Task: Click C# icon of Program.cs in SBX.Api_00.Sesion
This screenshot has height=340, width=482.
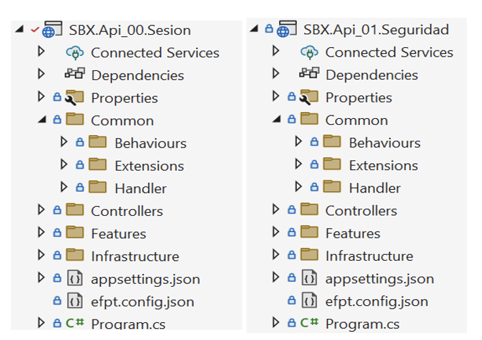Action: click(74, 323)
